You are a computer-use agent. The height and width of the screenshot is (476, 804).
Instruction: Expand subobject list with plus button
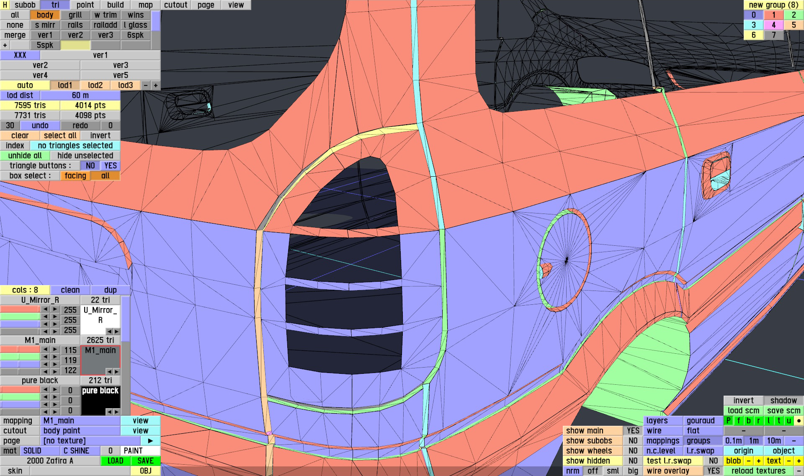tap(5, 45)
